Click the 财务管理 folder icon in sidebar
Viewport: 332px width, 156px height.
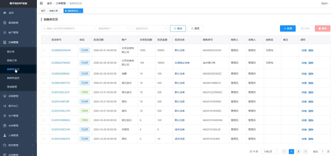(5, 145)
